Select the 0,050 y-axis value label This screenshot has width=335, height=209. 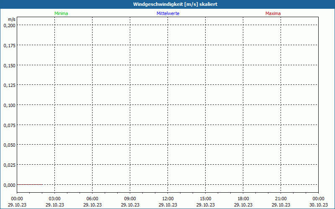click(9, 145)
